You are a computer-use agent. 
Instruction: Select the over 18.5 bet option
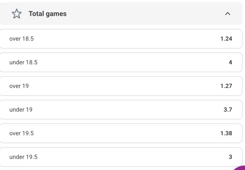(123, 39)
